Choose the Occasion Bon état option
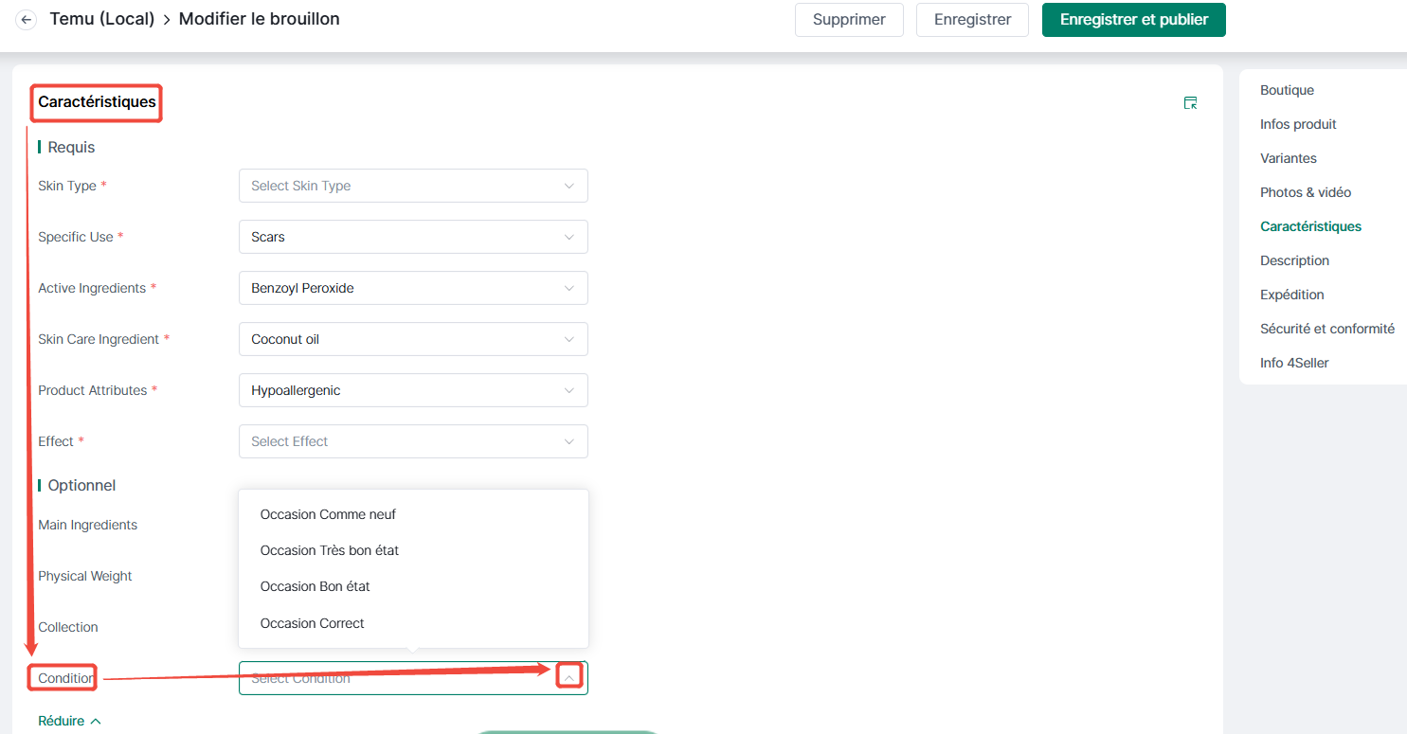1407x734 pixels. [413, 586]
